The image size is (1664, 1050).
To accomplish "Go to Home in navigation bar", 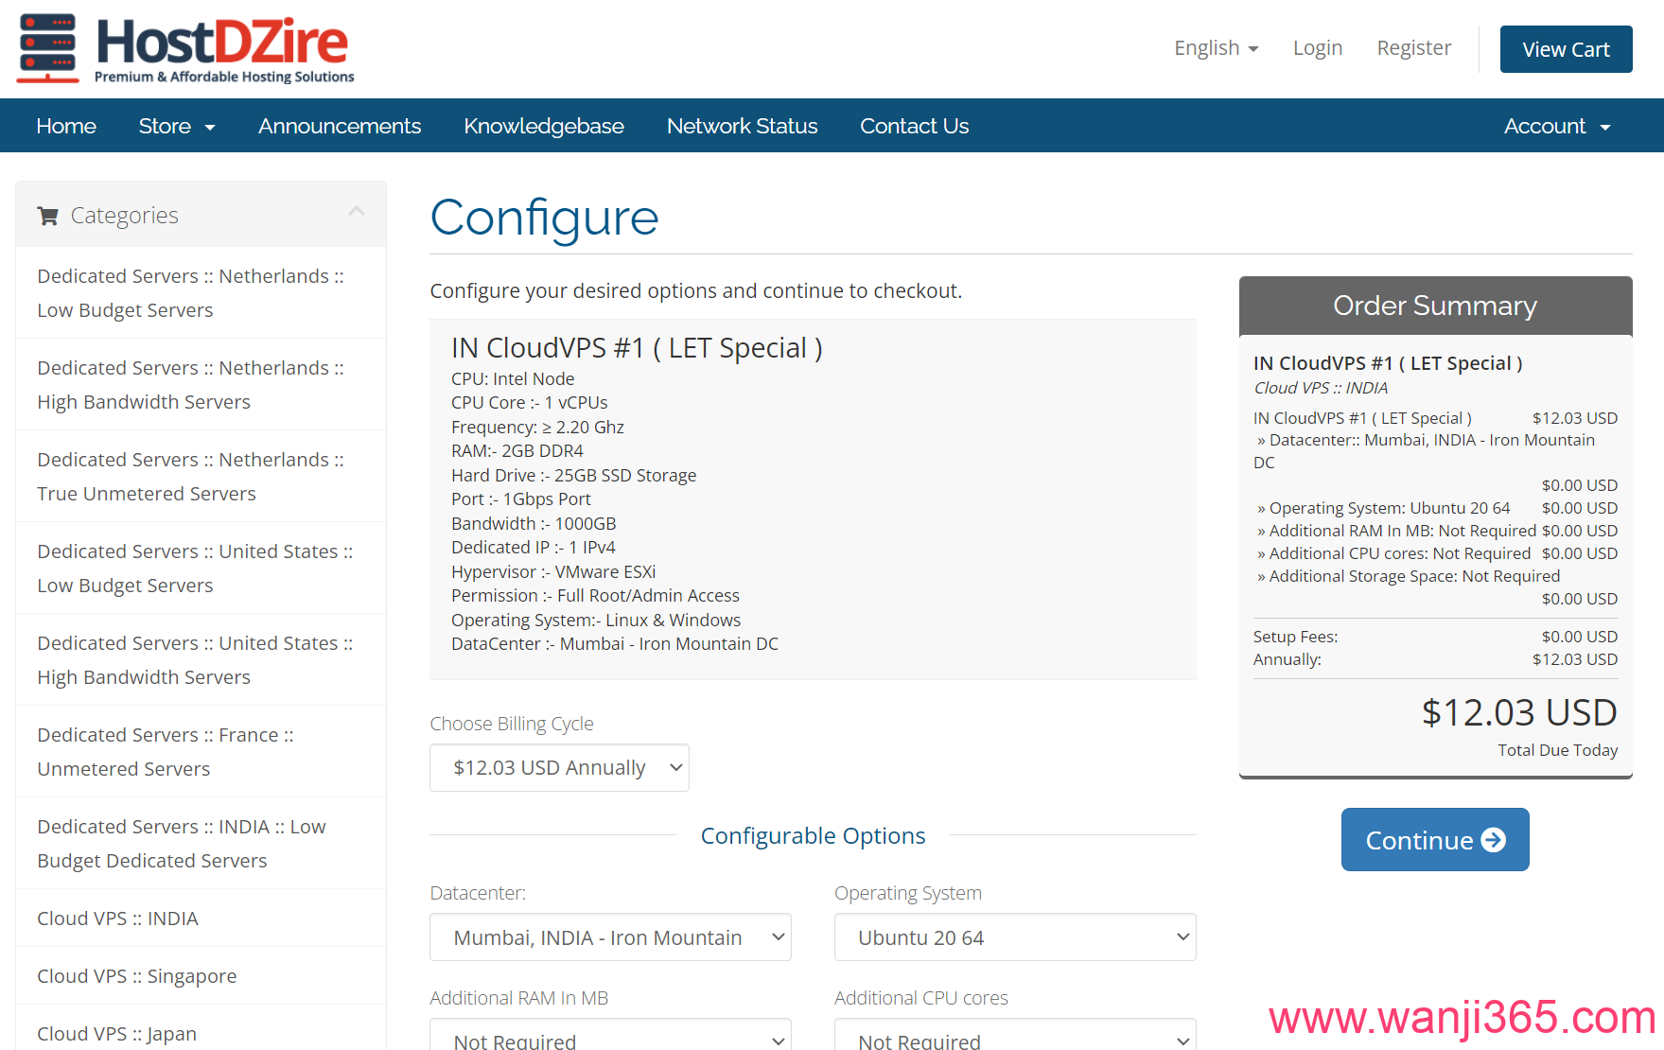I will click(66, 126).
